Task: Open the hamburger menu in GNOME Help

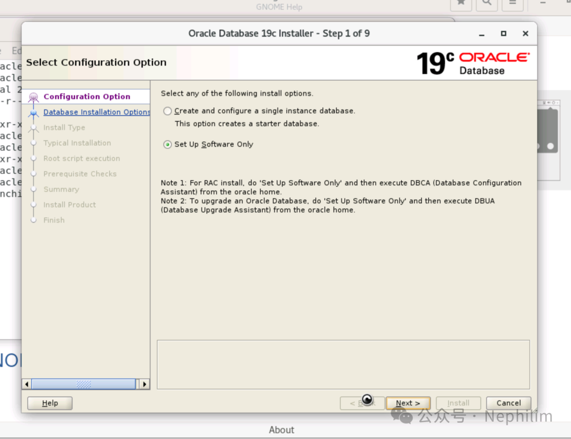Action: click(512, 4)
